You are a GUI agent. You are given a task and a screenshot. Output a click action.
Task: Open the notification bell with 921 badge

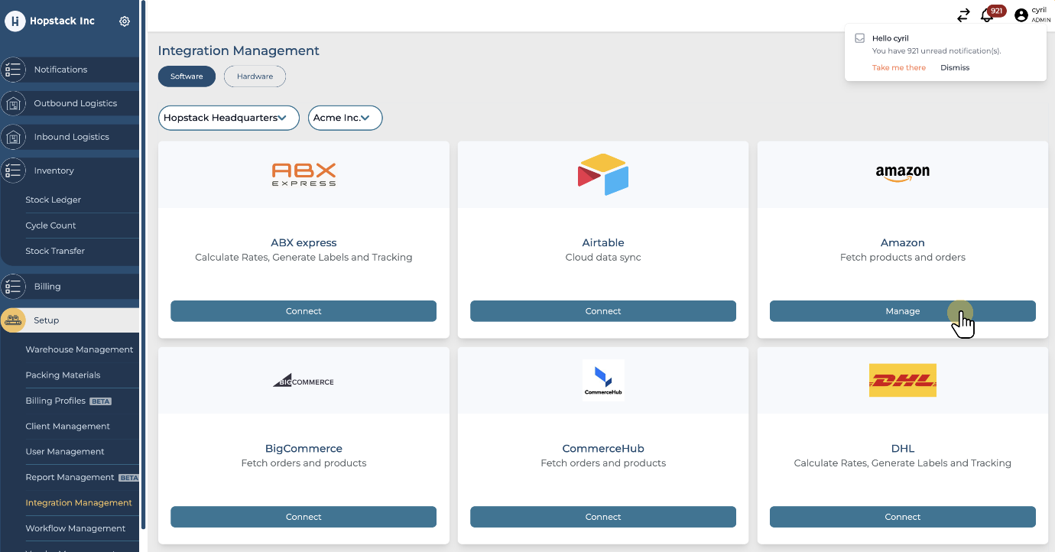(x=987, y=15)
